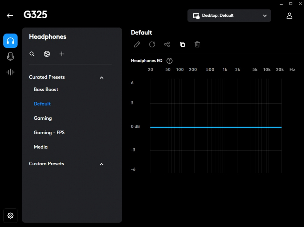Reset the preset with circular arrow icon
The width and height of the screenshot is (304, 227).
click(152, 44)
